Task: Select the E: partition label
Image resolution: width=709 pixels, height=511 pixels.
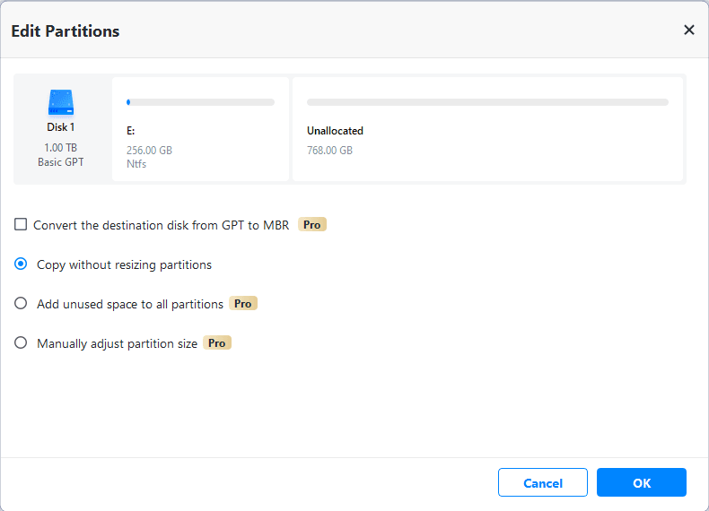Action: (133, 131)
